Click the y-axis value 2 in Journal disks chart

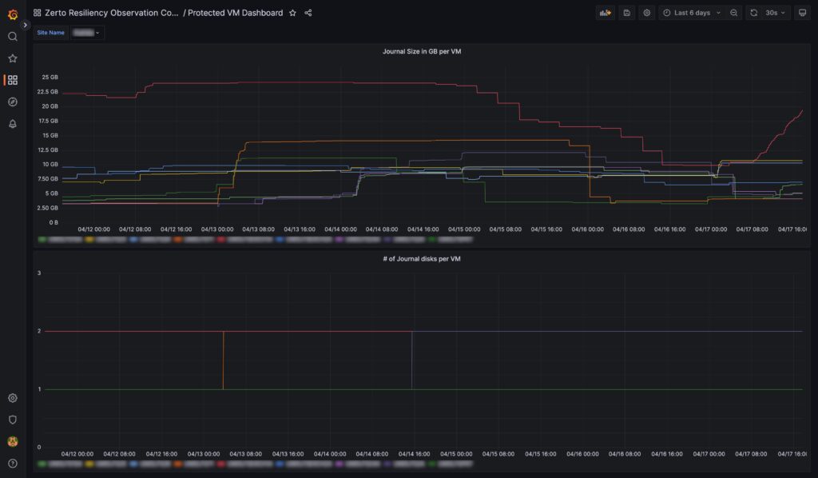point(39,332)
